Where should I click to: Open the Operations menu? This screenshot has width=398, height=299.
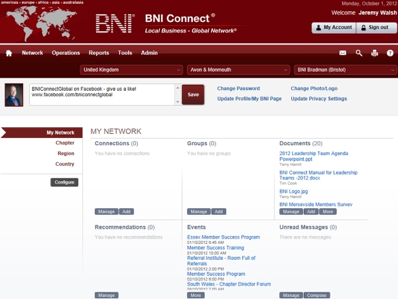(x=66, y=53)
